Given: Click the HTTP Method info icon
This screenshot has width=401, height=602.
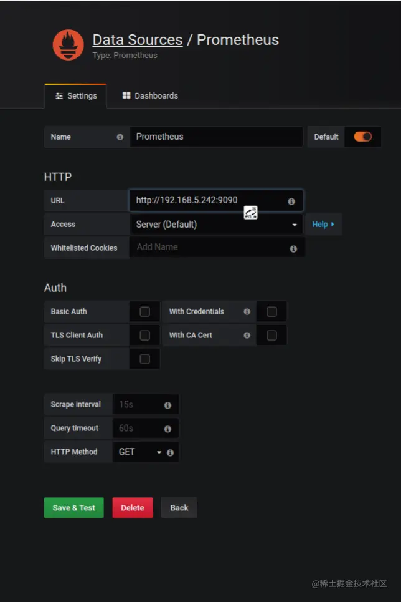Looking at the screenshot, I should [170, 453].
